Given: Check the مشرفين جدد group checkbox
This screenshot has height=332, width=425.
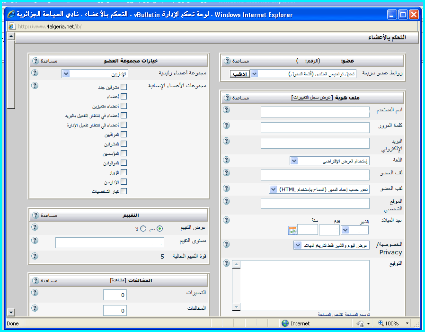Looking at the screenshot, I should pyautogui.click(x=124, y=87).
